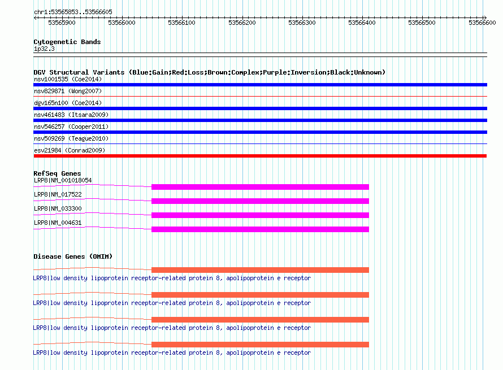The height and width of the screenshot is (370, 503).
Task: Click the blue bar for nsv461483
Action: (260, 120)
